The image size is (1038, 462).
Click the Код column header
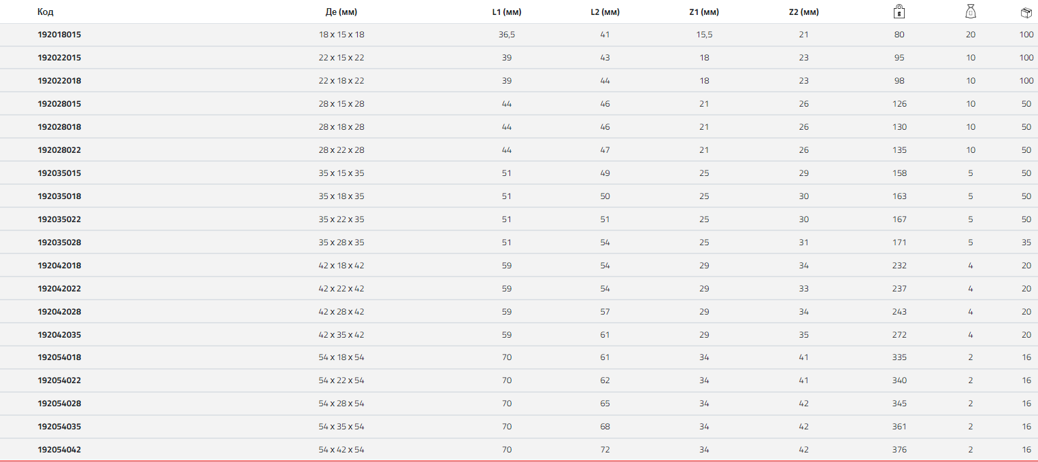coord(46,12)
